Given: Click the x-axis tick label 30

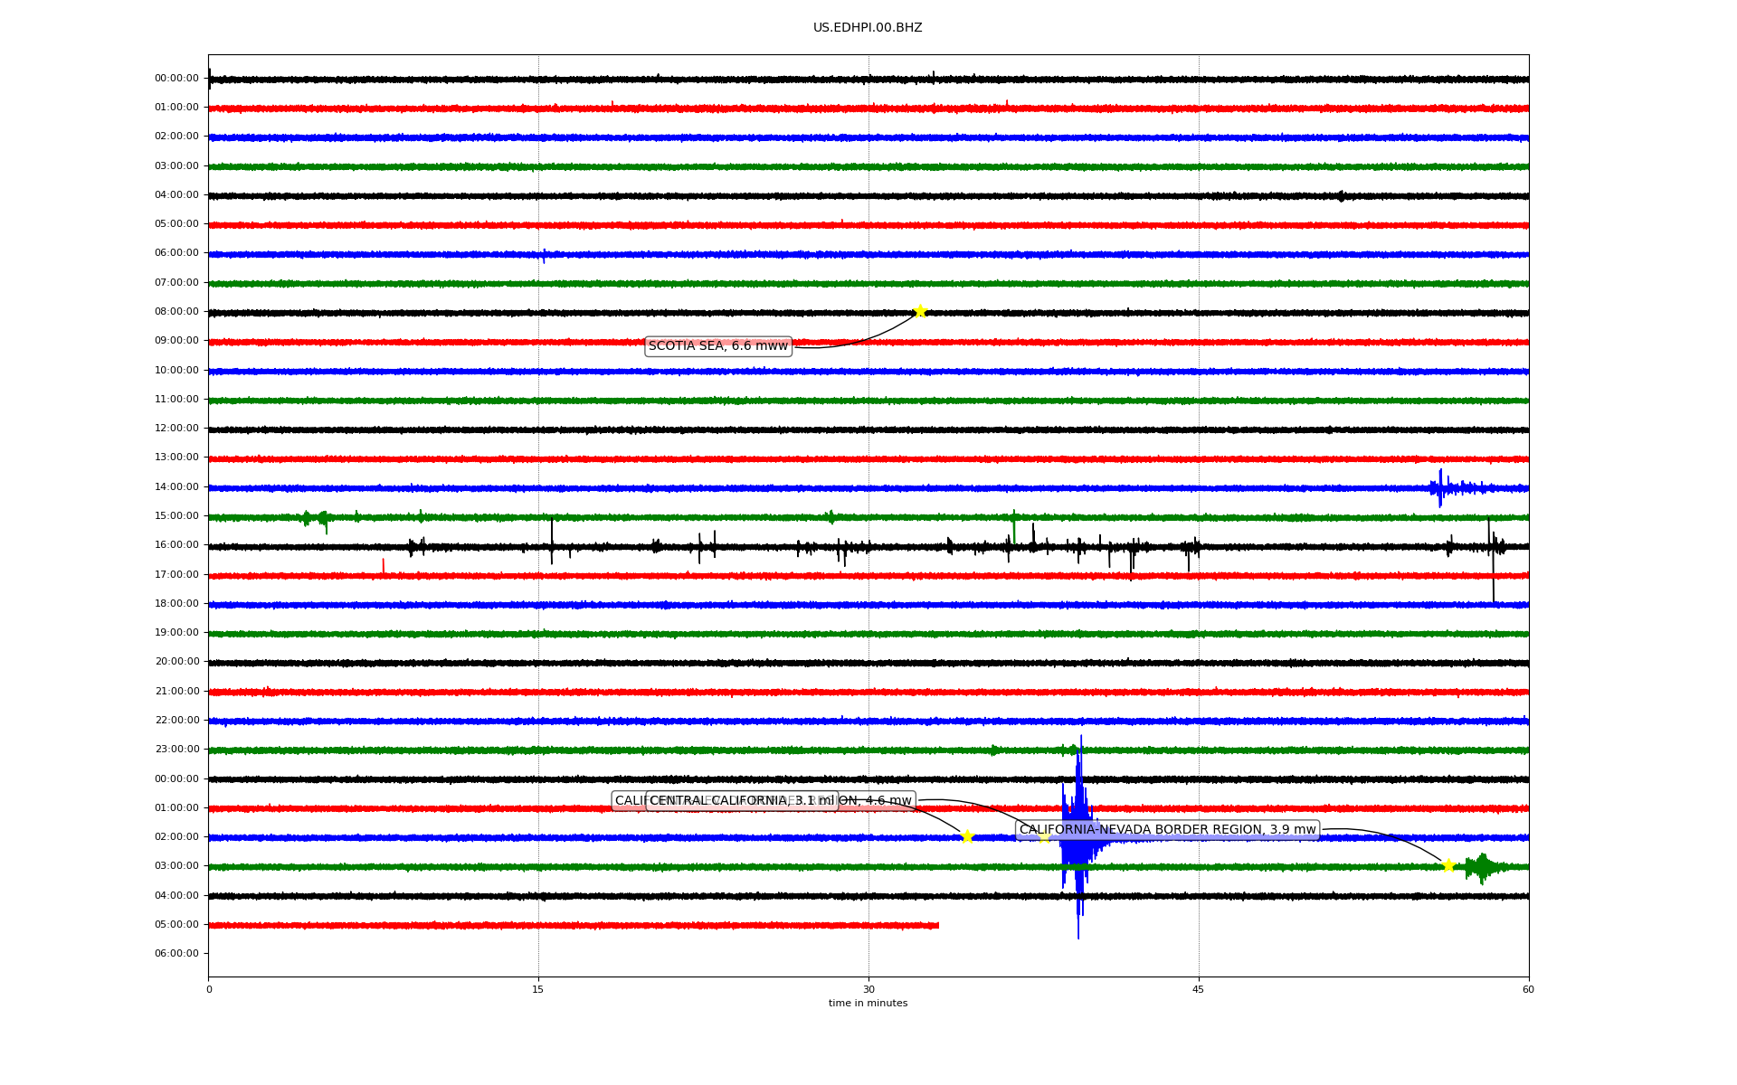Looking at the screenshot, I should pos(868,990).
